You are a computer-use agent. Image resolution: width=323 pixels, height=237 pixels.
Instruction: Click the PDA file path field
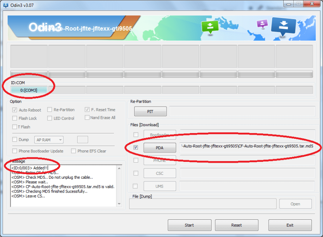[247, 146]
